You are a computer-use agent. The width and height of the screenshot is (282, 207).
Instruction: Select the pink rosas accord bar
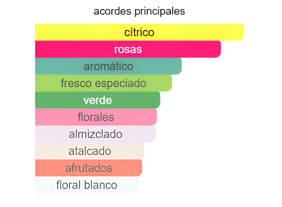[128, 49]
